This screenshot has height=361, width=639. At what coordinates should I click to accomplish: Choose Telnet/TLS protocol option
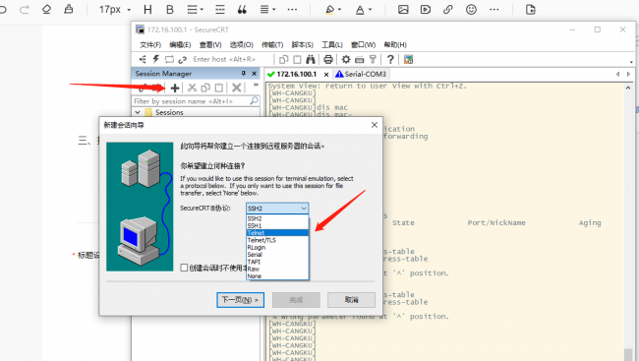coord(277,240)
